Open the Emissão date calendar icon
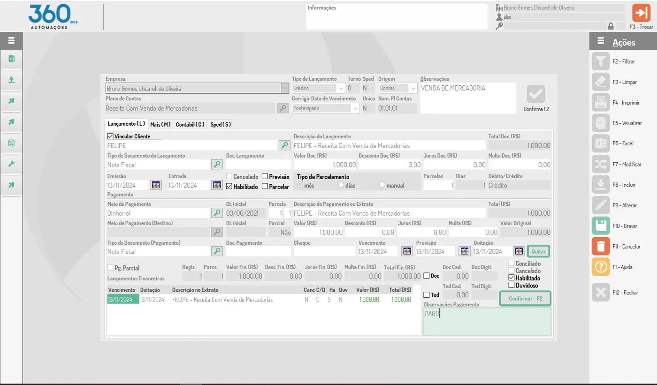 coord(155,185)
